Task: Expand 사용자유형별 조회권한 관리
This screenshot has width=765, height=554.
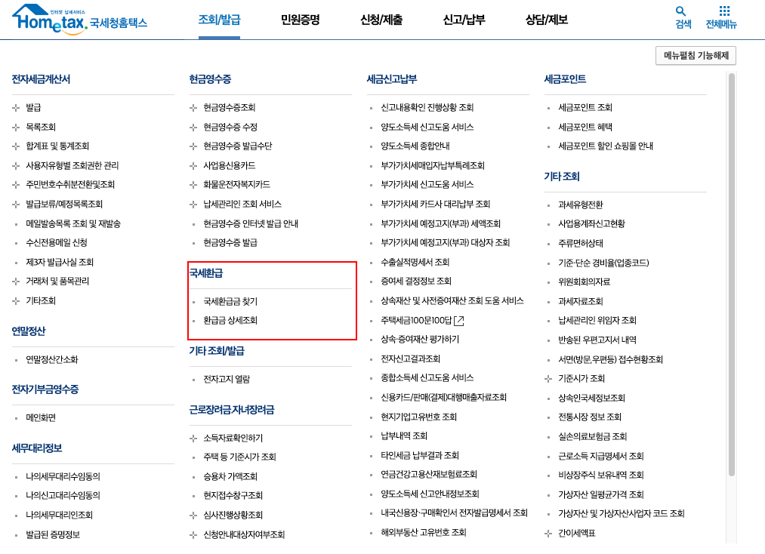Action: pyautogui.click(x=16, y=166)
